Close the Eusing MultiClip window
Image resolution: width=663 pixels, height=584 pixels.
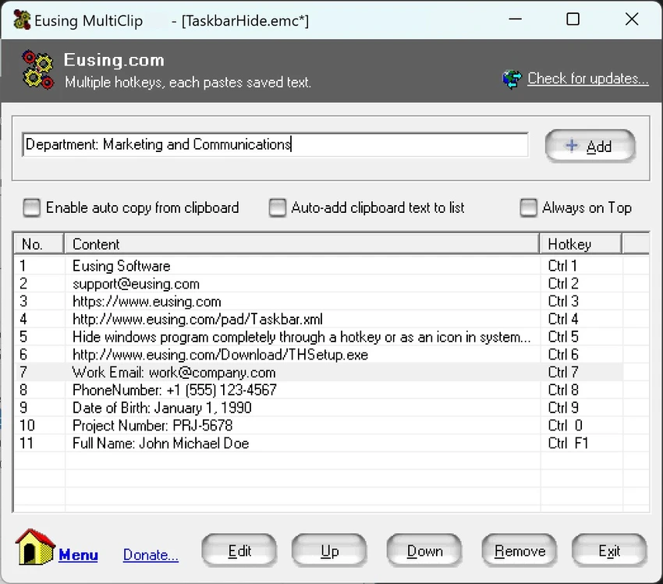coord(632,19)
